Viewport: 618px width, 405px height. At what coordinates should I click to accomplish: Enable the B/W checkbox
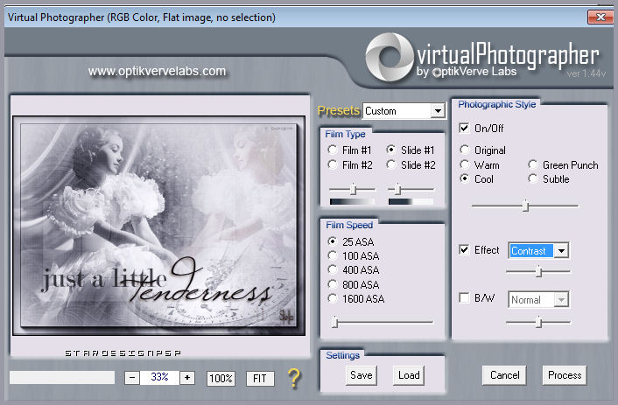464,299
